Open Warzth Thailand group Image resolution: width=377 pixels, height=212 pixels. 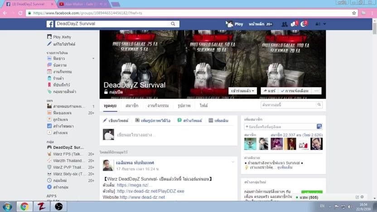(x=65, y=160)
